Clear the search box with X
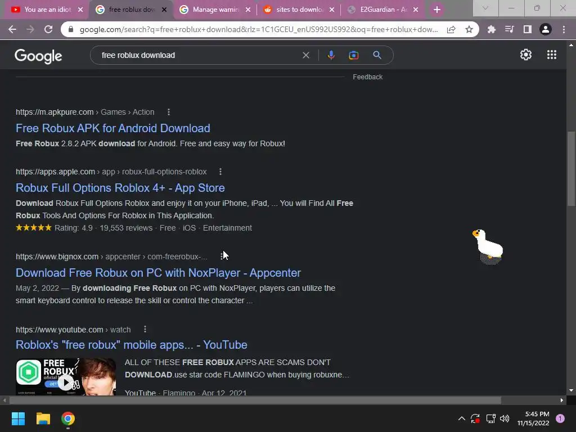576x432 pixels. [x=305, y=55]
